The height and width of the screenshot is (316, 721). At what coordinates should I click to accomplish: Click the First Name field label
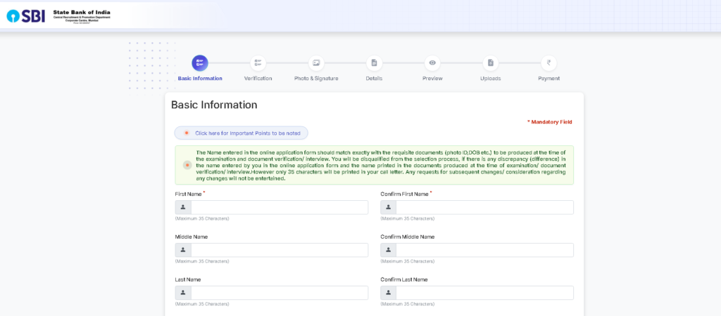tap(189, 194)
